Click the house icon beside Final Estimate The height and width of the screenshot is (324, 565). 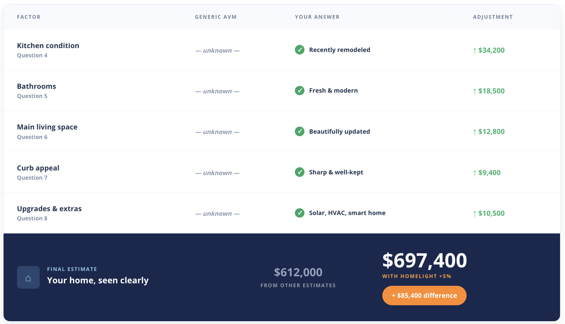[28, 277]
